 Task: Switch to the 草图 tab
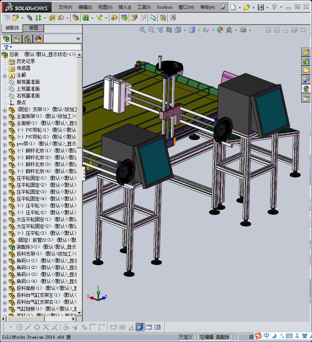(34, 28)
